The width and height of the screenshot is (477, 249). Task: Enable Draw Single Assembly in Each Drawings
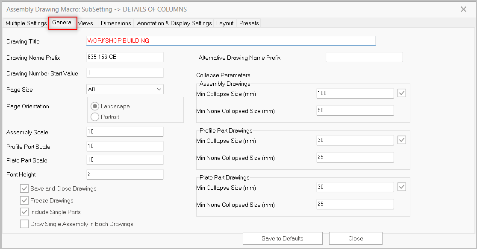[x=24, y=224]
